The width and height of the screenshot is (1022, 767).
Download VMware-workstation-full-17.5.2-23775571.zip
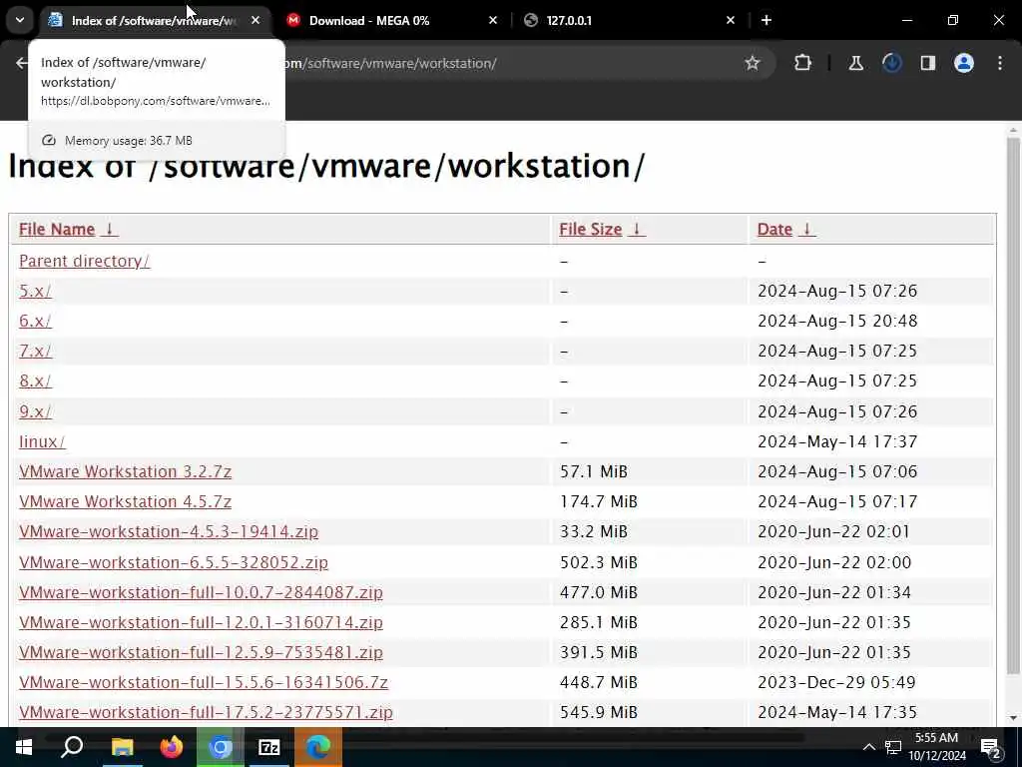click(x=206, y=712)
